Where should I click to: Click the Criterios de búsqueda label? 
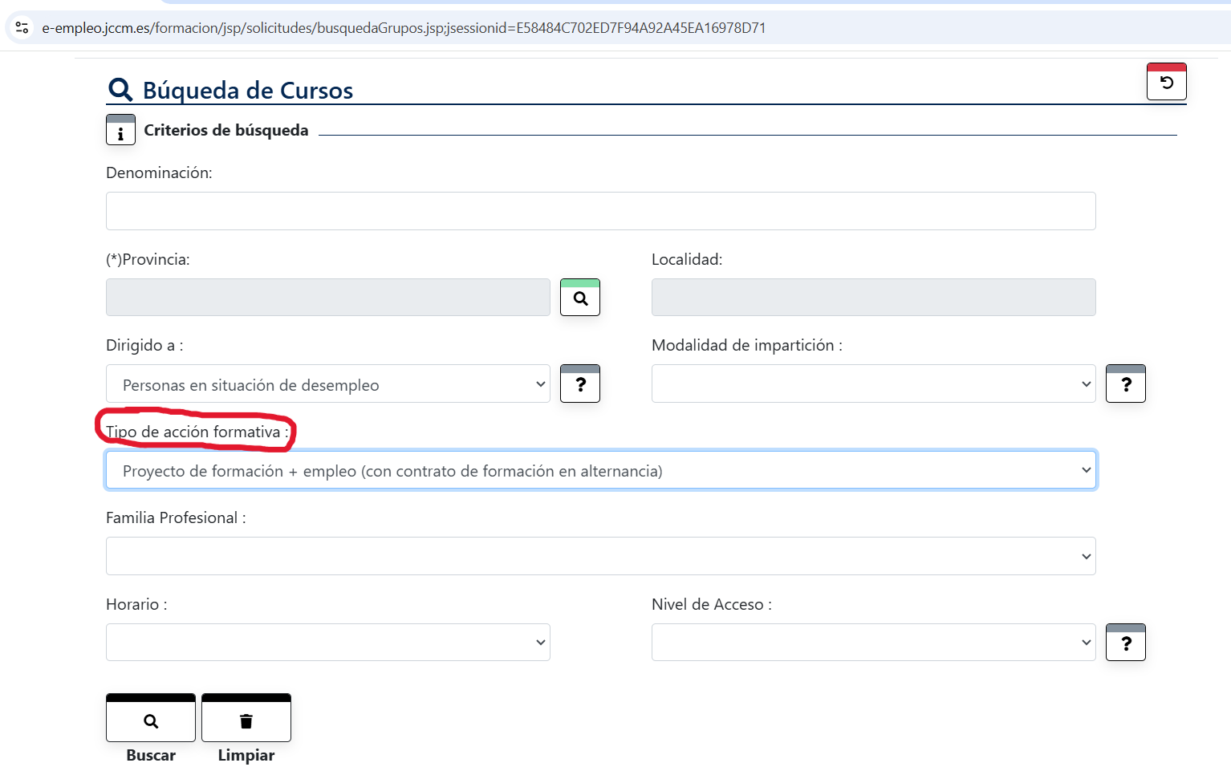click(226, 130)
